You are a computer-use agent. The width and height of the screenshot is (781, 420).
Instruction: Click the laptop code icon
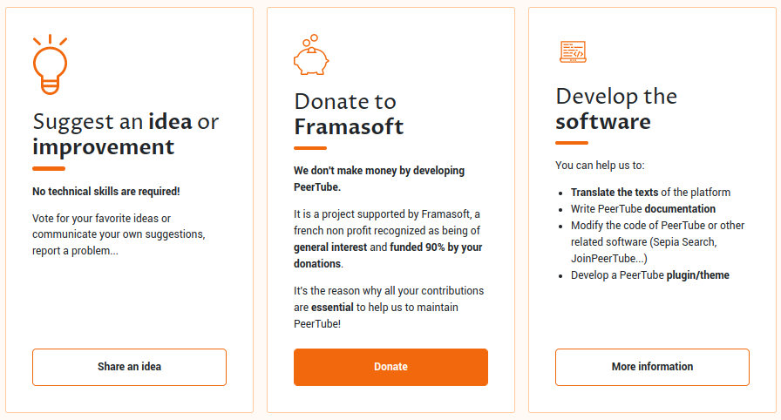pos(572,52)
